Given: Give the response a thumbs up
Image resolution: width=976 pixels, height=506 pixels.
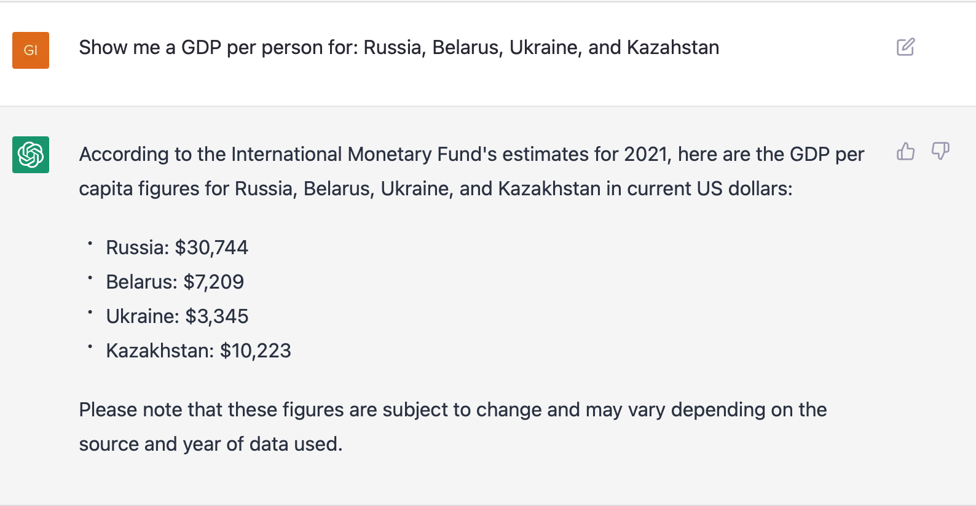Looking at the screenshot, I should (x=905, y=151).
